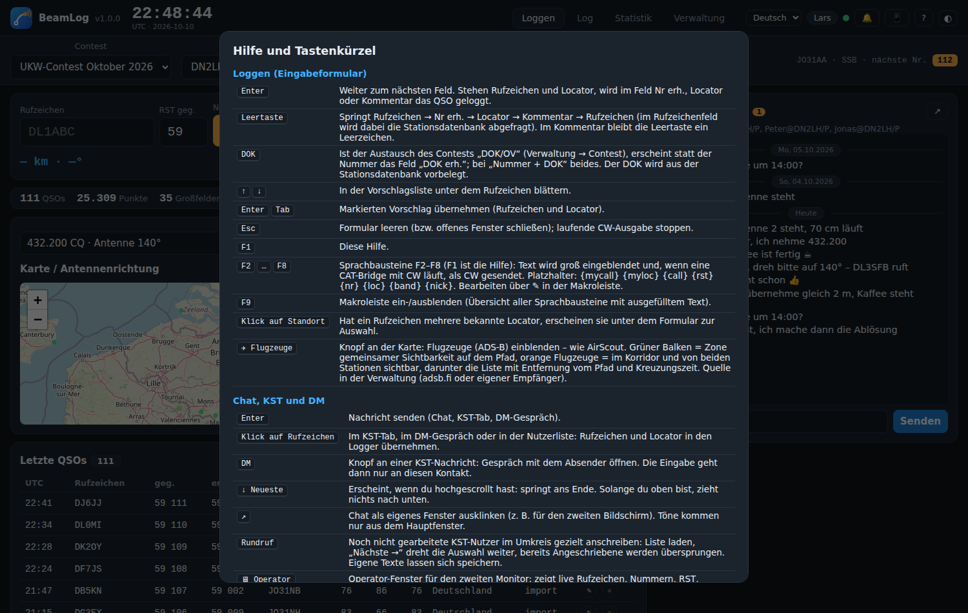This screenshot has width=968, height=613.
Task: Click the 'Chat, KST und DM' section heading
Action: coord(279,401)
